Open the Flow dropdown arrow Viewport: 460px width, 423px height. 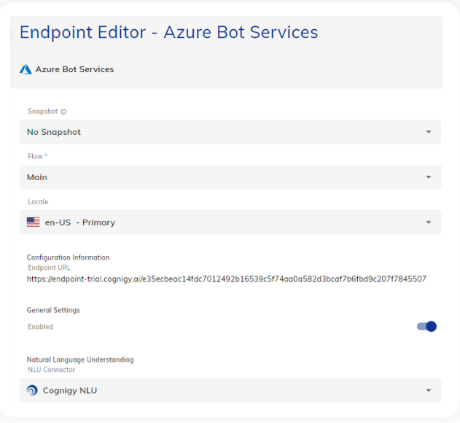(428, 177)
